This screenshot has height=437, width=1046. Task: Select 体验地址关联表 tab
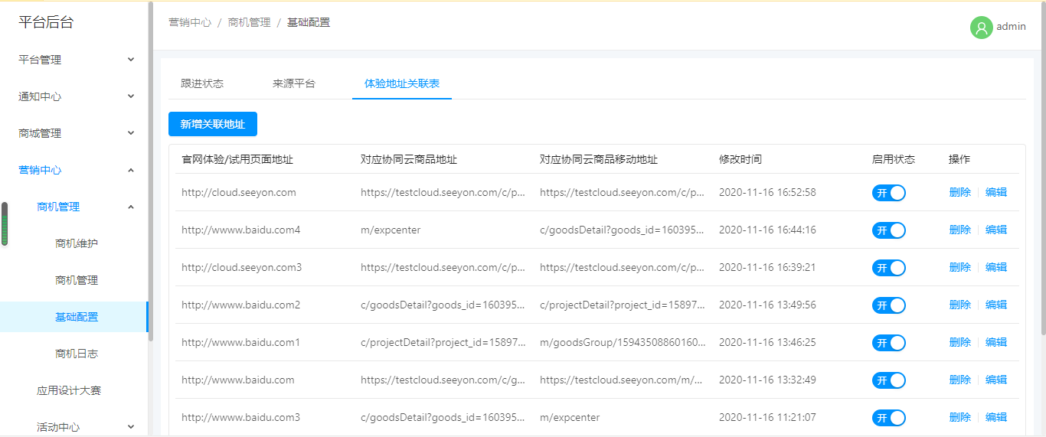402,83
